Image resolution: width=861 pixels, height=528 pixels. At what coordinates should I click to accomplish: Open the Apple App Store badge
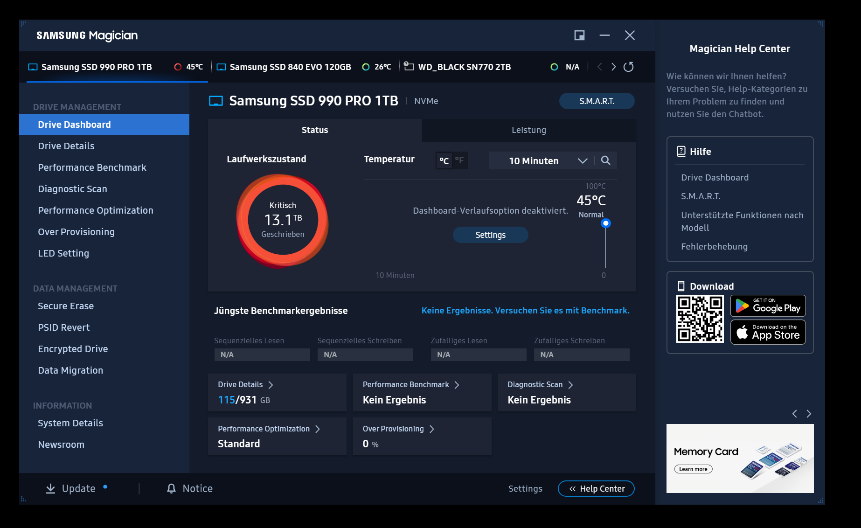(x=768, y=332)
